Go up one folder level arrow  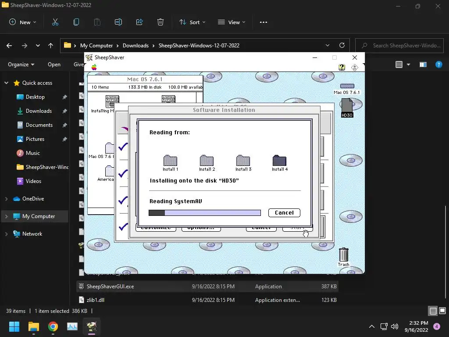coord(51,46)
